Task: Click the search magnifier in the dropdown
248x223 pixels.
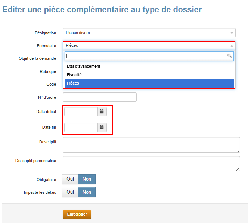Action: pyautogui.click(x=230, y=56)
